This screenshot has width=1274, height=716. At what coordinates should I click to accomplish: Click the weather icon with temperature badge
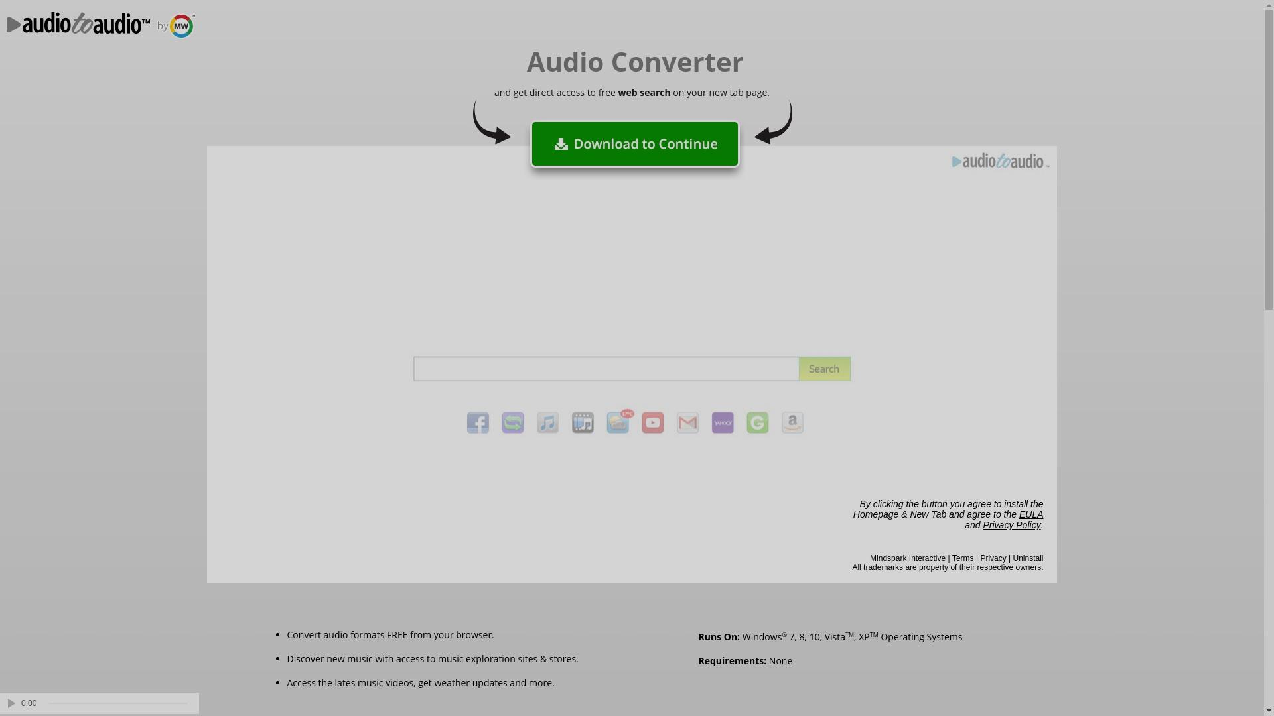point(619,422)
